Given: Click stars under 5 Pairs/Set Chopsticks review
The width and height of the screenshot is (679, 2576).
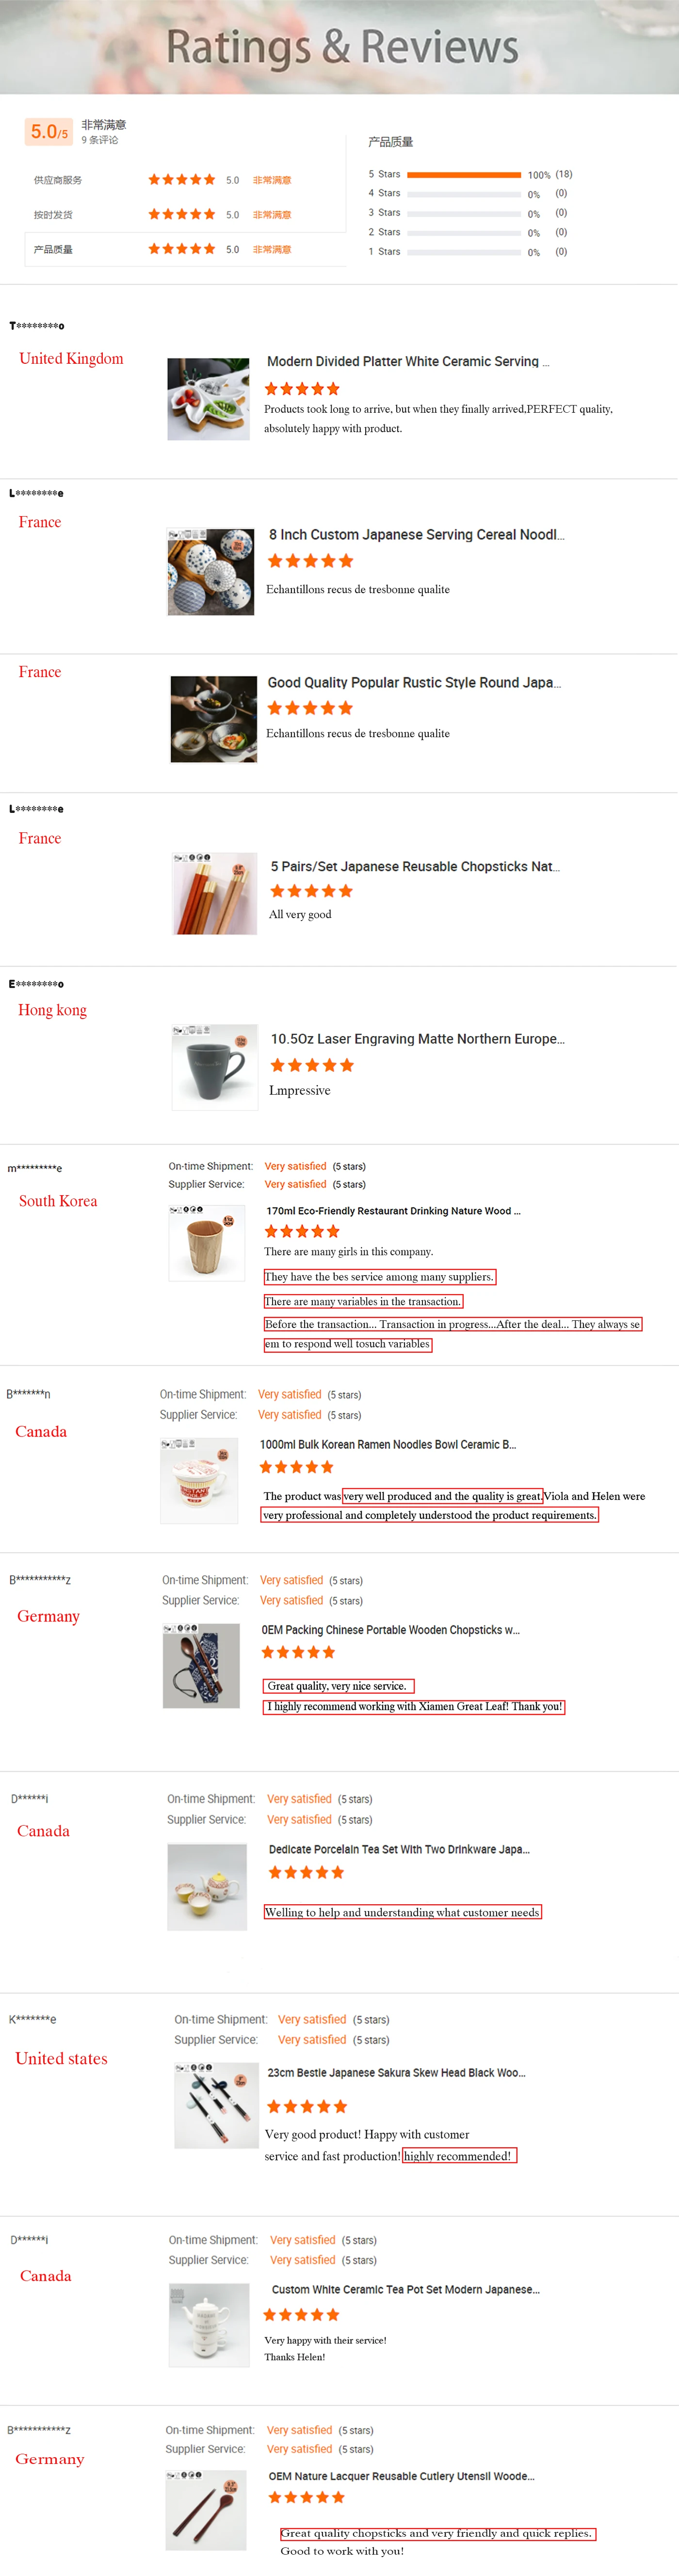Looking at the screenshot, I should 311,891.
